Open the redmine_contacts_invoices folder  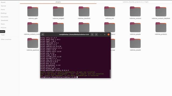point(33,27)
